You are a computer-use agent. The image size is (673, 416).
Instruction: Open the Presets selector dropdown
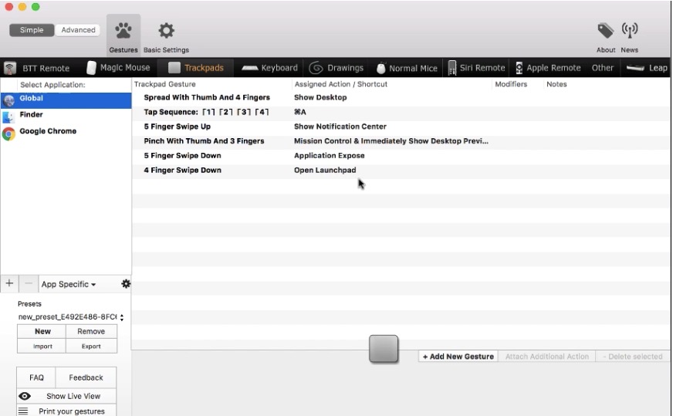(x=71, y=317)
